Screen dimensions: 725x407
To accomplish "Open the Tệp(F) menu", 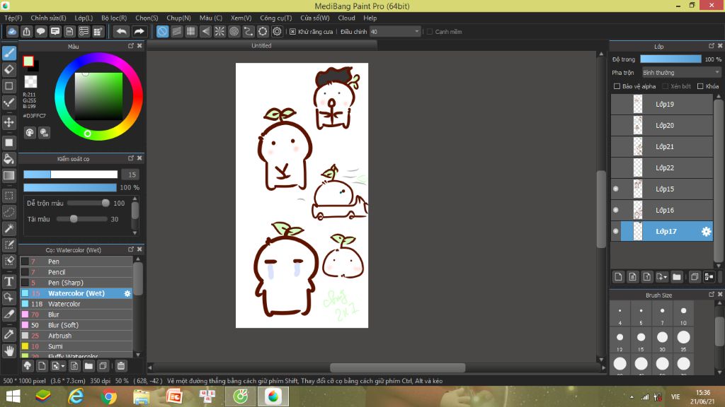I will coord(13,18).
